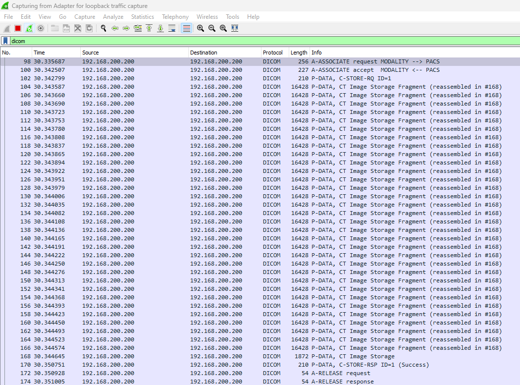The image size is (520, 385).
Task: Open the Statistics menu
Action: click(142, 17)
